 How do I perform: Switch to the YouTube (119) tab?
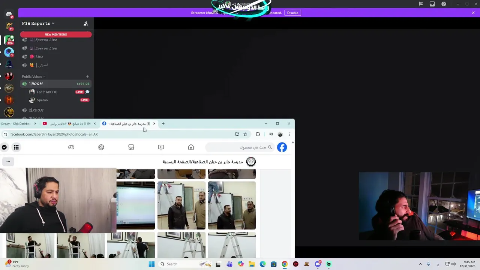(x=69, y=124)
